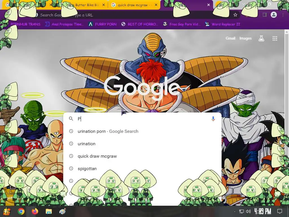The height and width of the screenshot is (217, 289).
Task: Click the globe icon of BEST OF HORRO bookmark
Action: coord(123,24)
